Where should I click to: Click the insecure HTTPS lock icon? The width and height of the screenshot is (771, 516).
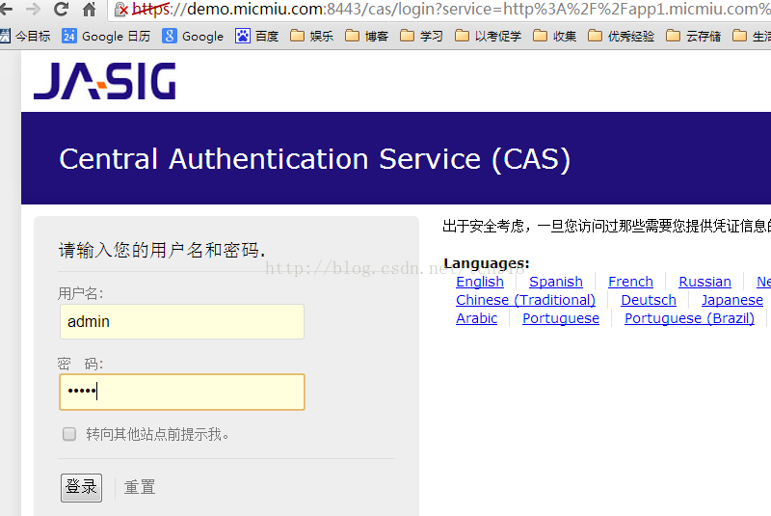[x=121, y=10]
